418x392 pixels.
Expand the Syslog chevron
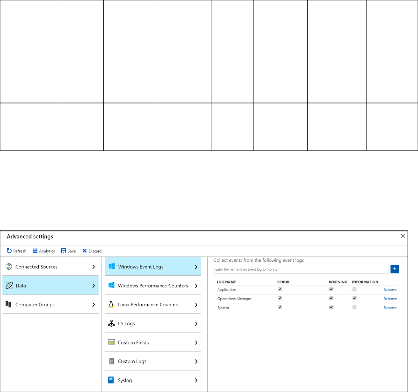[x=196, y=380]
